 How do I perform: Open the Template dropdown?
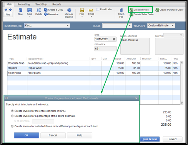pyautogui.click(x=173, y=26)
